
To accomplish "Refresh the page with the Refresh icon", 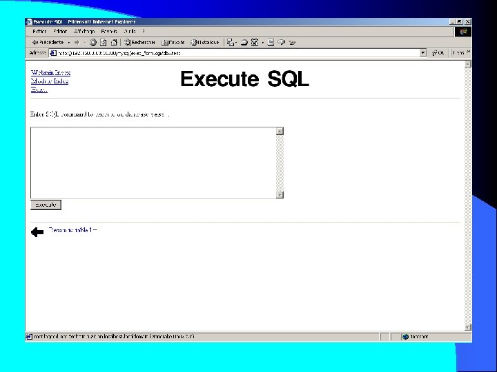I will click(x=104, y=43).
